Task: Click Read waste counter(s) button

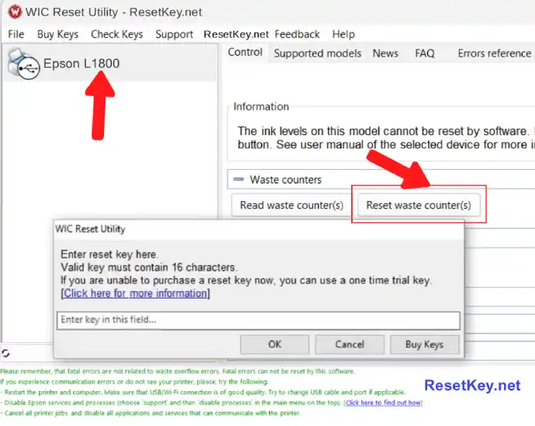Action: pos(292,205)
